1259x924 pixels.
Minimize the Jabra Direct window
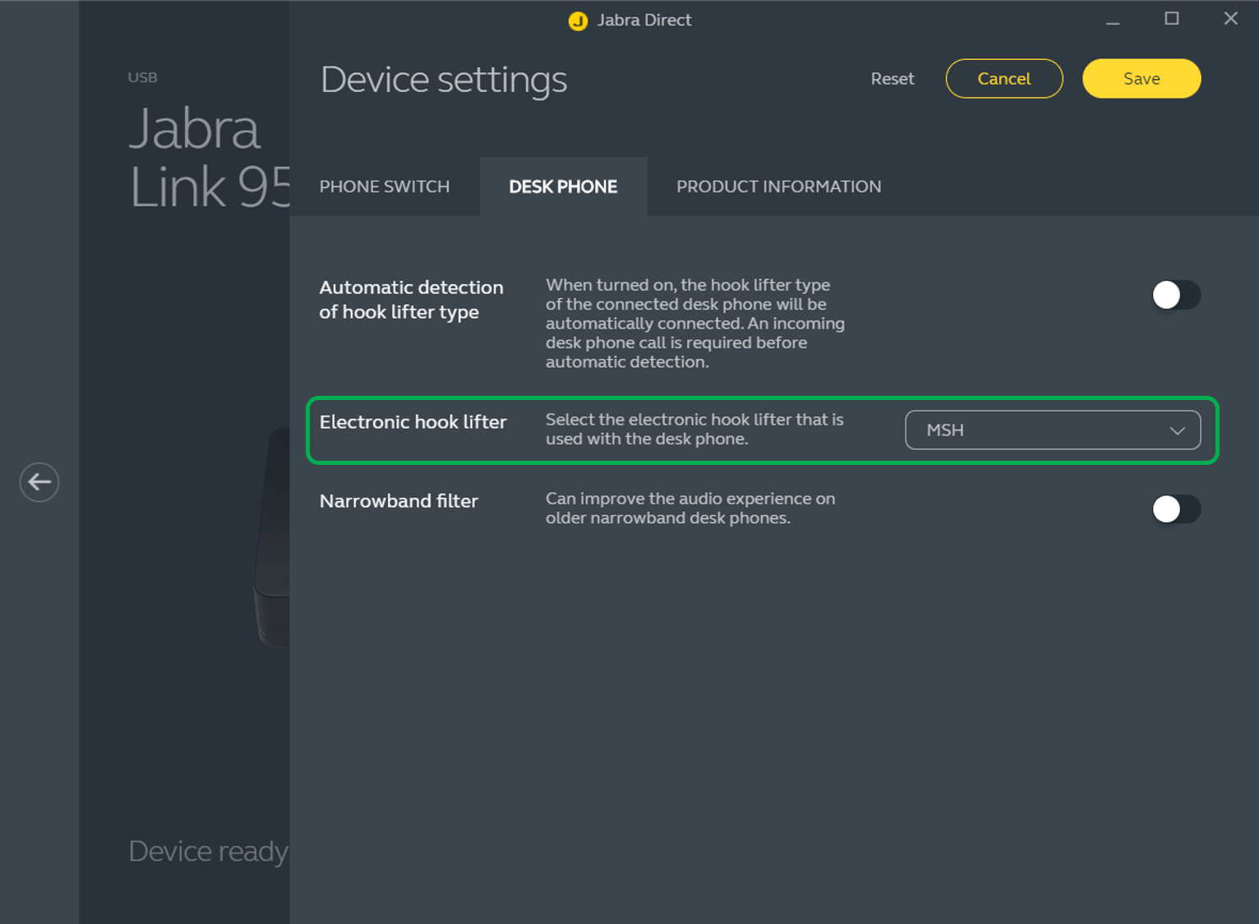point(1113,21)
